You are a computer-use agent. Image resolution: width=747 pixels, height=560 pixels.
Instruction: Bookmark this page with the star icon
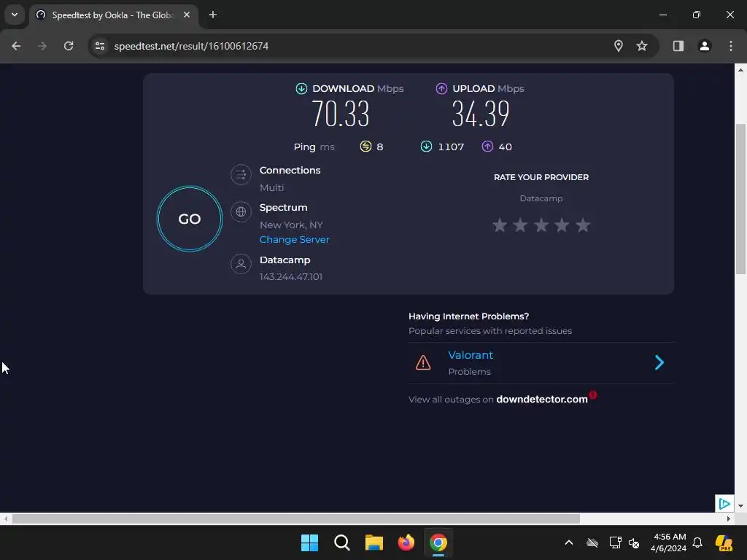[642, 46]
